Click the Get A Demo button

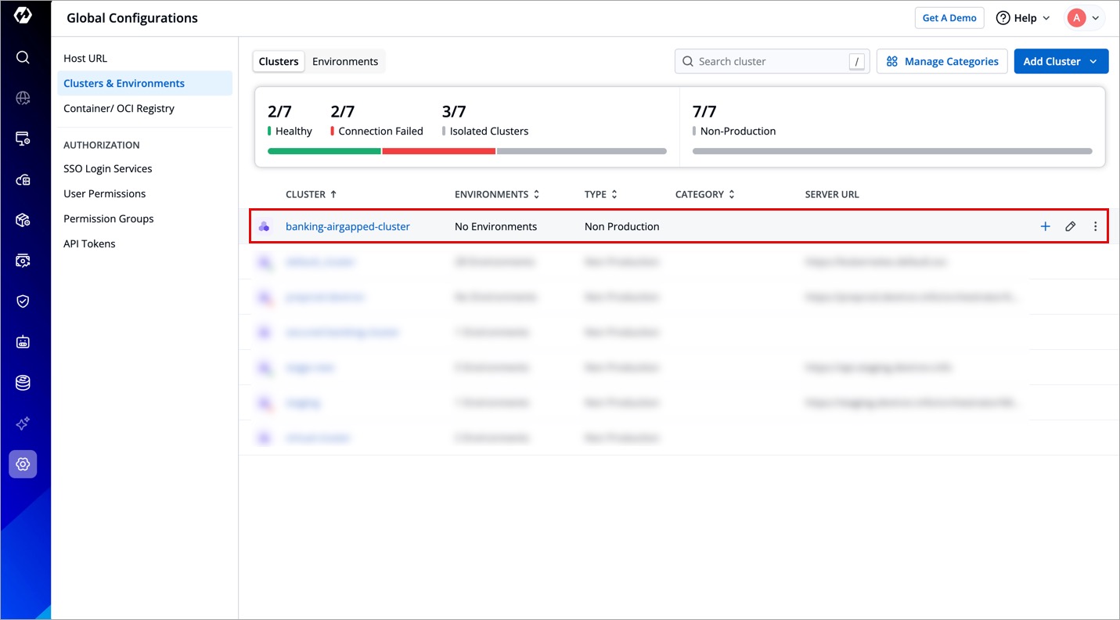949,18
